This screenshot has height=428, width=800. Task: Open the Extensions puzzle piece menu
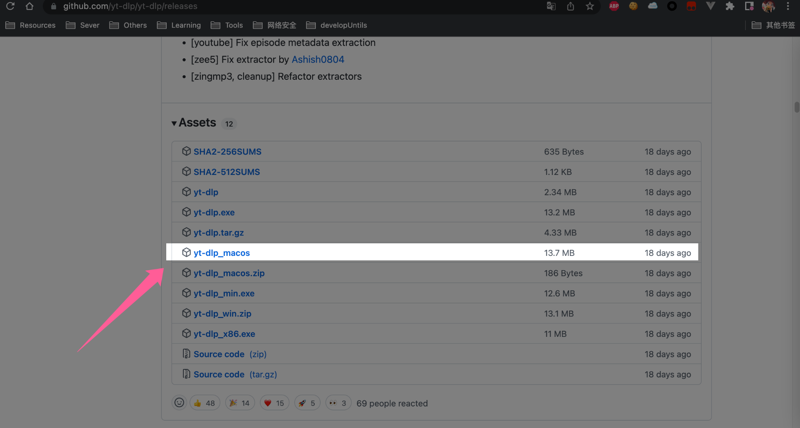[x=730, y=6]
